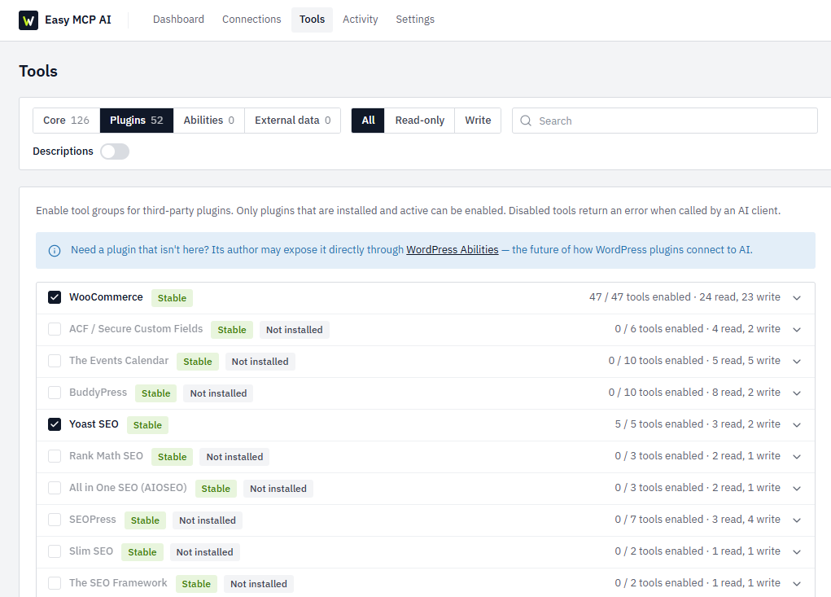
Task: Check the Slim SEO checkbox
Action: 55,552
